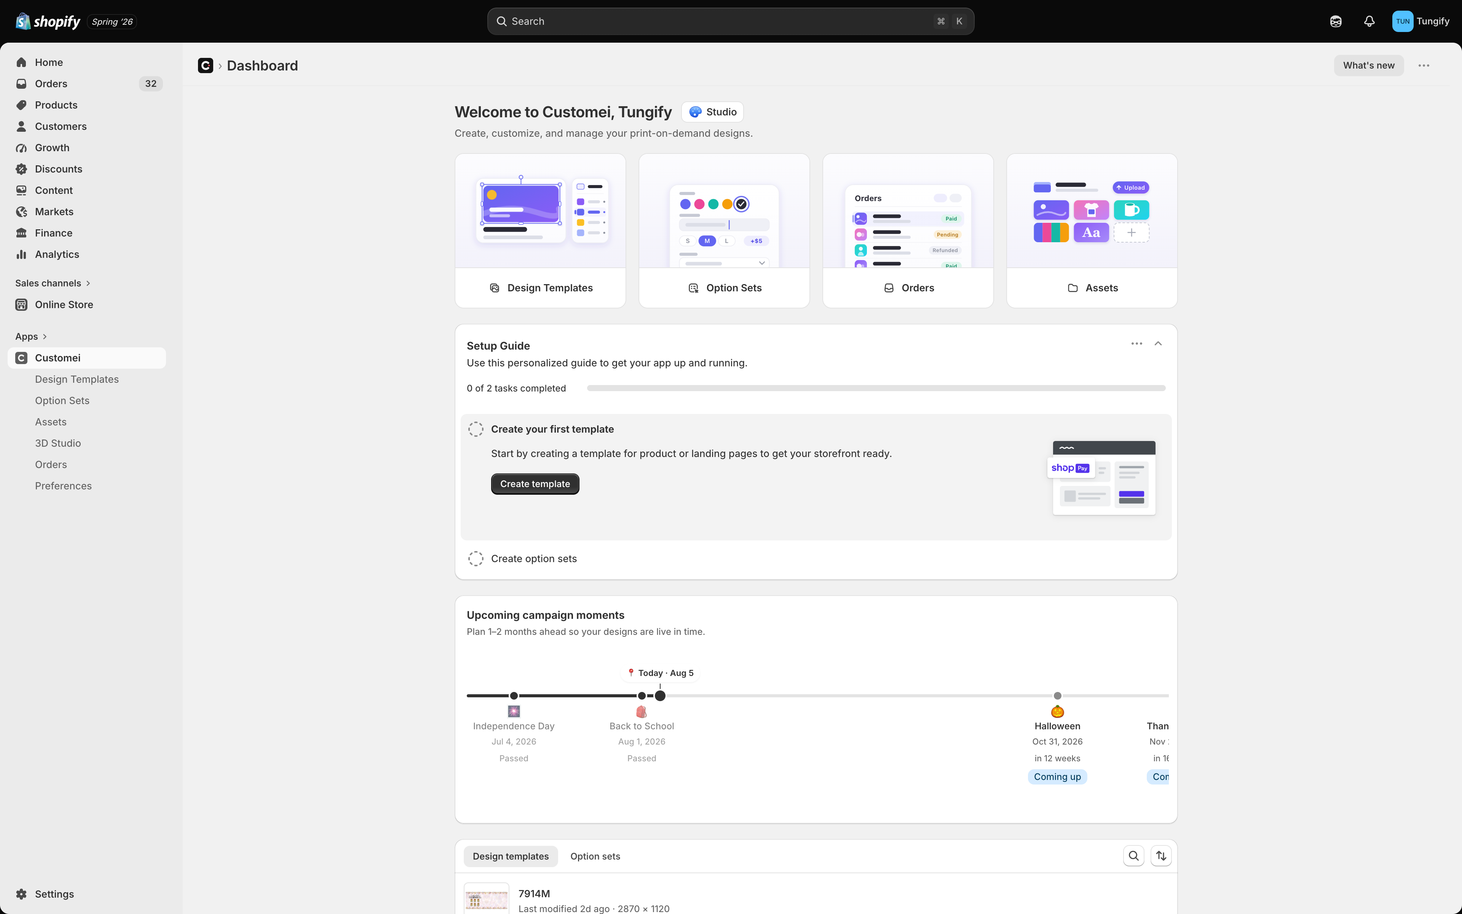The height and width of the screenshot is (914, 1462).
Task: Open the Sidekick assistant icon in top bar
Action: (x=1336, y=21)
